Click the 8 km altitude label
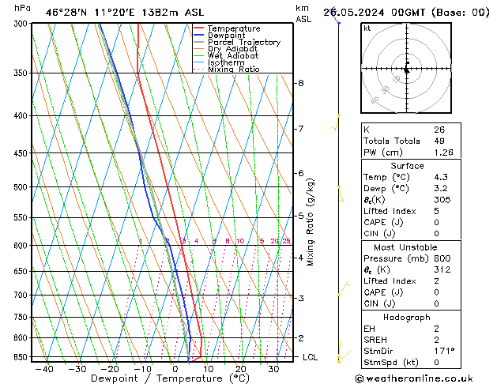 coord(301,83)
